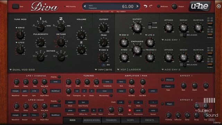The width and height of the screenshot is (222, 125).
Task: Click the u-he logo
Action: (200, 6)
